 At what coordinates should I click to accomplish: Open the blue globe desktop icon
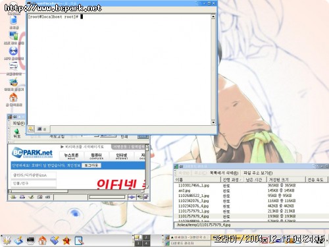14,51
